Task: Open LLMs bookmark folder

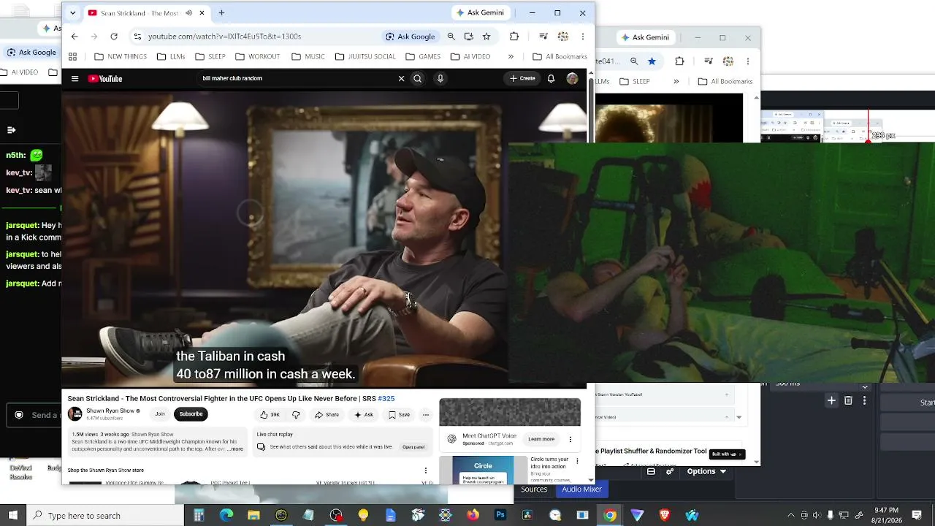Action: point(170,56)
